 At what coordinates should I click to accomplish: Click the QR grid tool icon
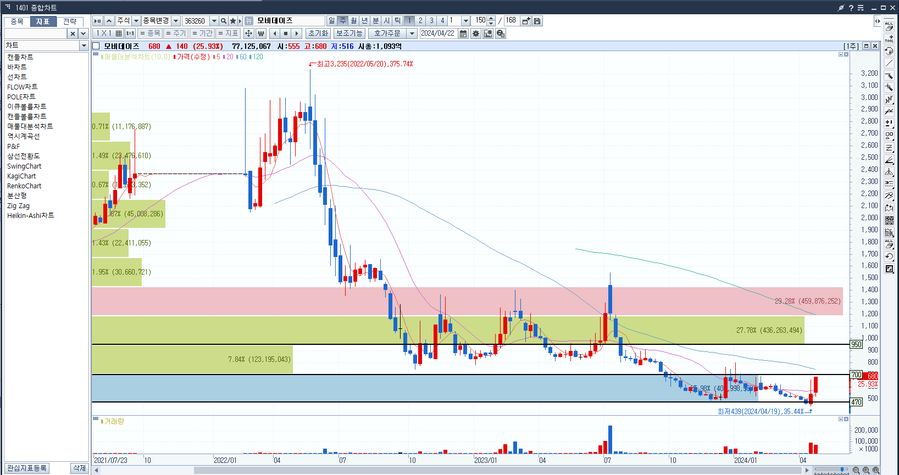[x=889, y=220]
